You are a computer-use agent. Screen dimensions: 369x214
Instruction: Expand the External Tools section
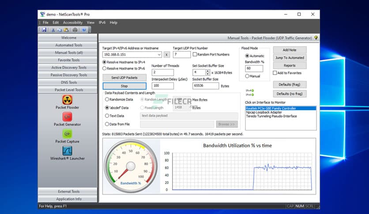pyautogui.click(x=68, y=191)
